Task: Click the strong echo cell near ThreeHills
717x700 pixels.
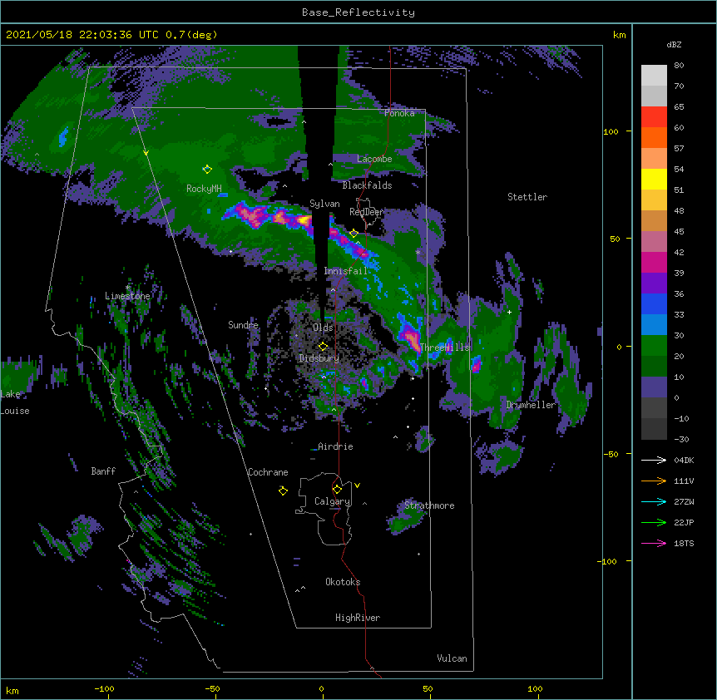Action: point(412,338)
